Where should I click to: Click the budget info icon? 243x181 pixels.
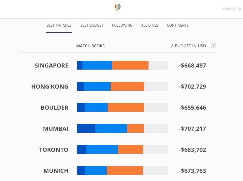pyautogui.click(x=213, y=46)
